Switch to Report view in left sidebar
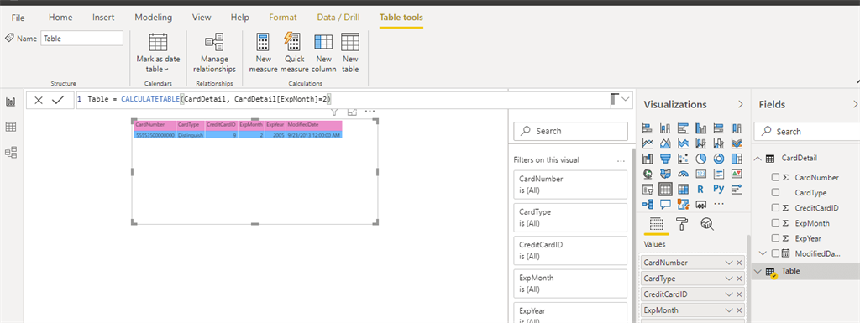This screenshot has height=323, width=860. [10, 102]
